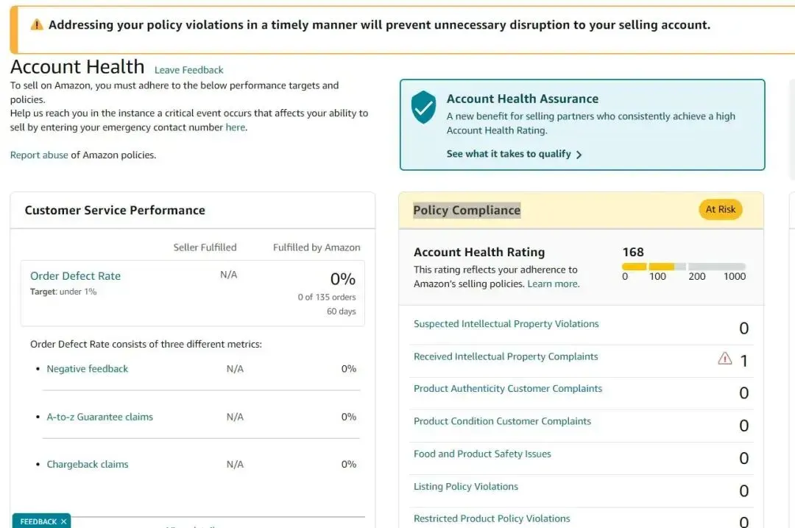This screenshot has height=528, width=795.
Task: Click the 0% value for Chargeback claims
Action: 348,464
